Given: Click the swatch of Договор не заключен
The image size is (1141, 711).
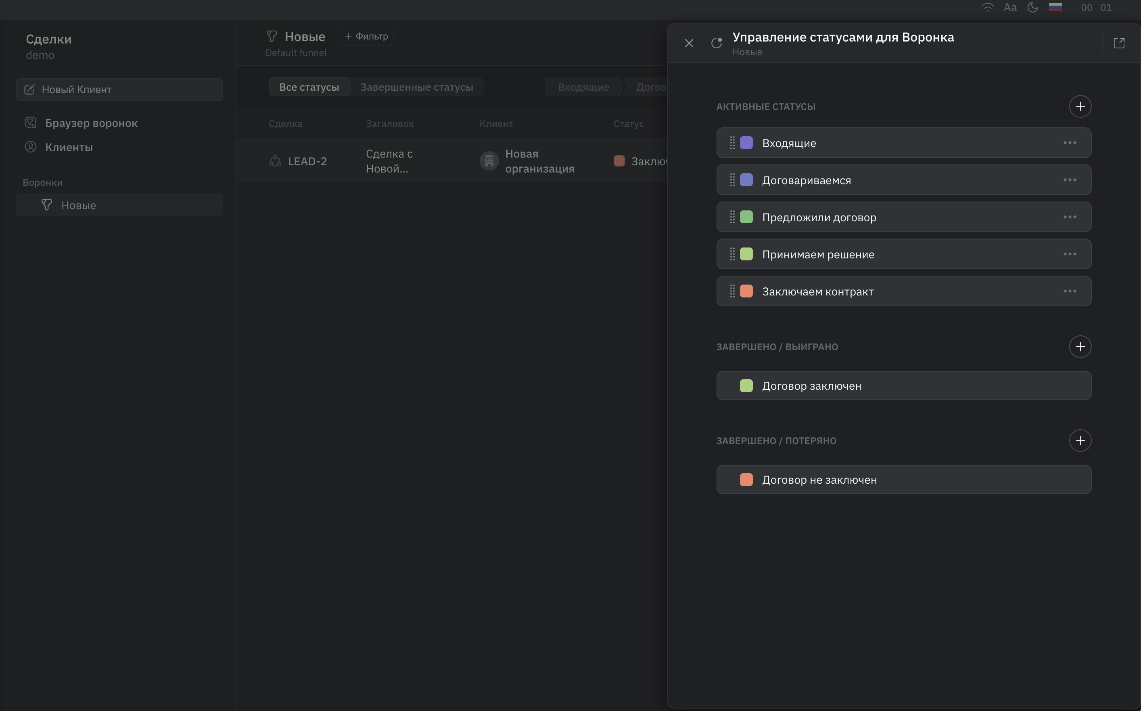Looking at the screenshot, I should (x=746, y=480).
